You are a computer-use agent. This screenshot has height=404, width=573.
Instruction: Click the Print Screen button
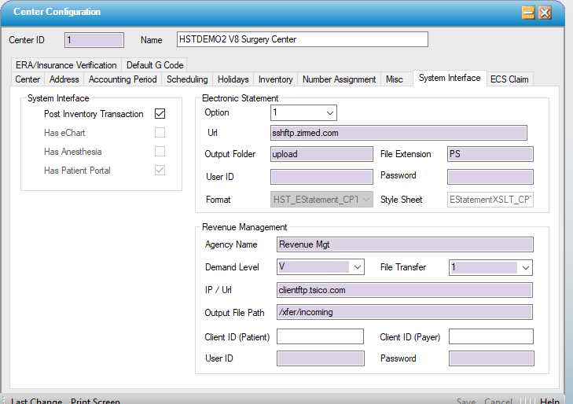pyautogui.click(x=95, y=401)
